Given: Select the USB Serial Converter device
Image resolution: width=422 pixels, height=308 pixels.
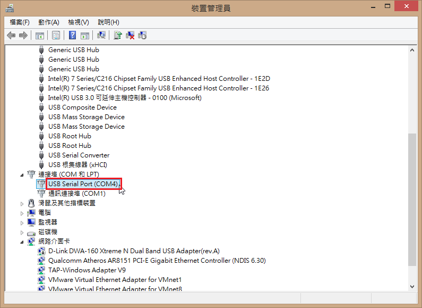Looking at the screenshot, I should [x=79, y=155].
